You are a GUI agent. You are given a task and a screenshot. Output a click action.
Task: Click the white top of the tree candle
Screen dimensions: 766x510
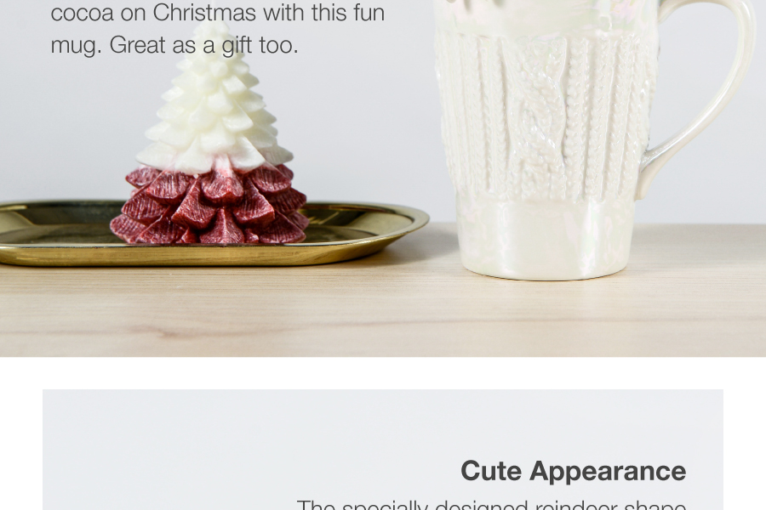click(214, 107)
